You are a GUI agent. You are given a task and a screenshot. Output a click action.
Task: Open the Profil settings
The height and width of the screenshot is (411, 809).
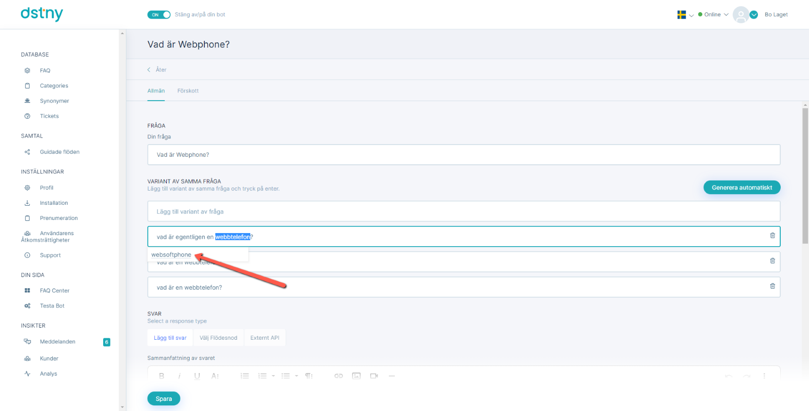tap(47, 188)
